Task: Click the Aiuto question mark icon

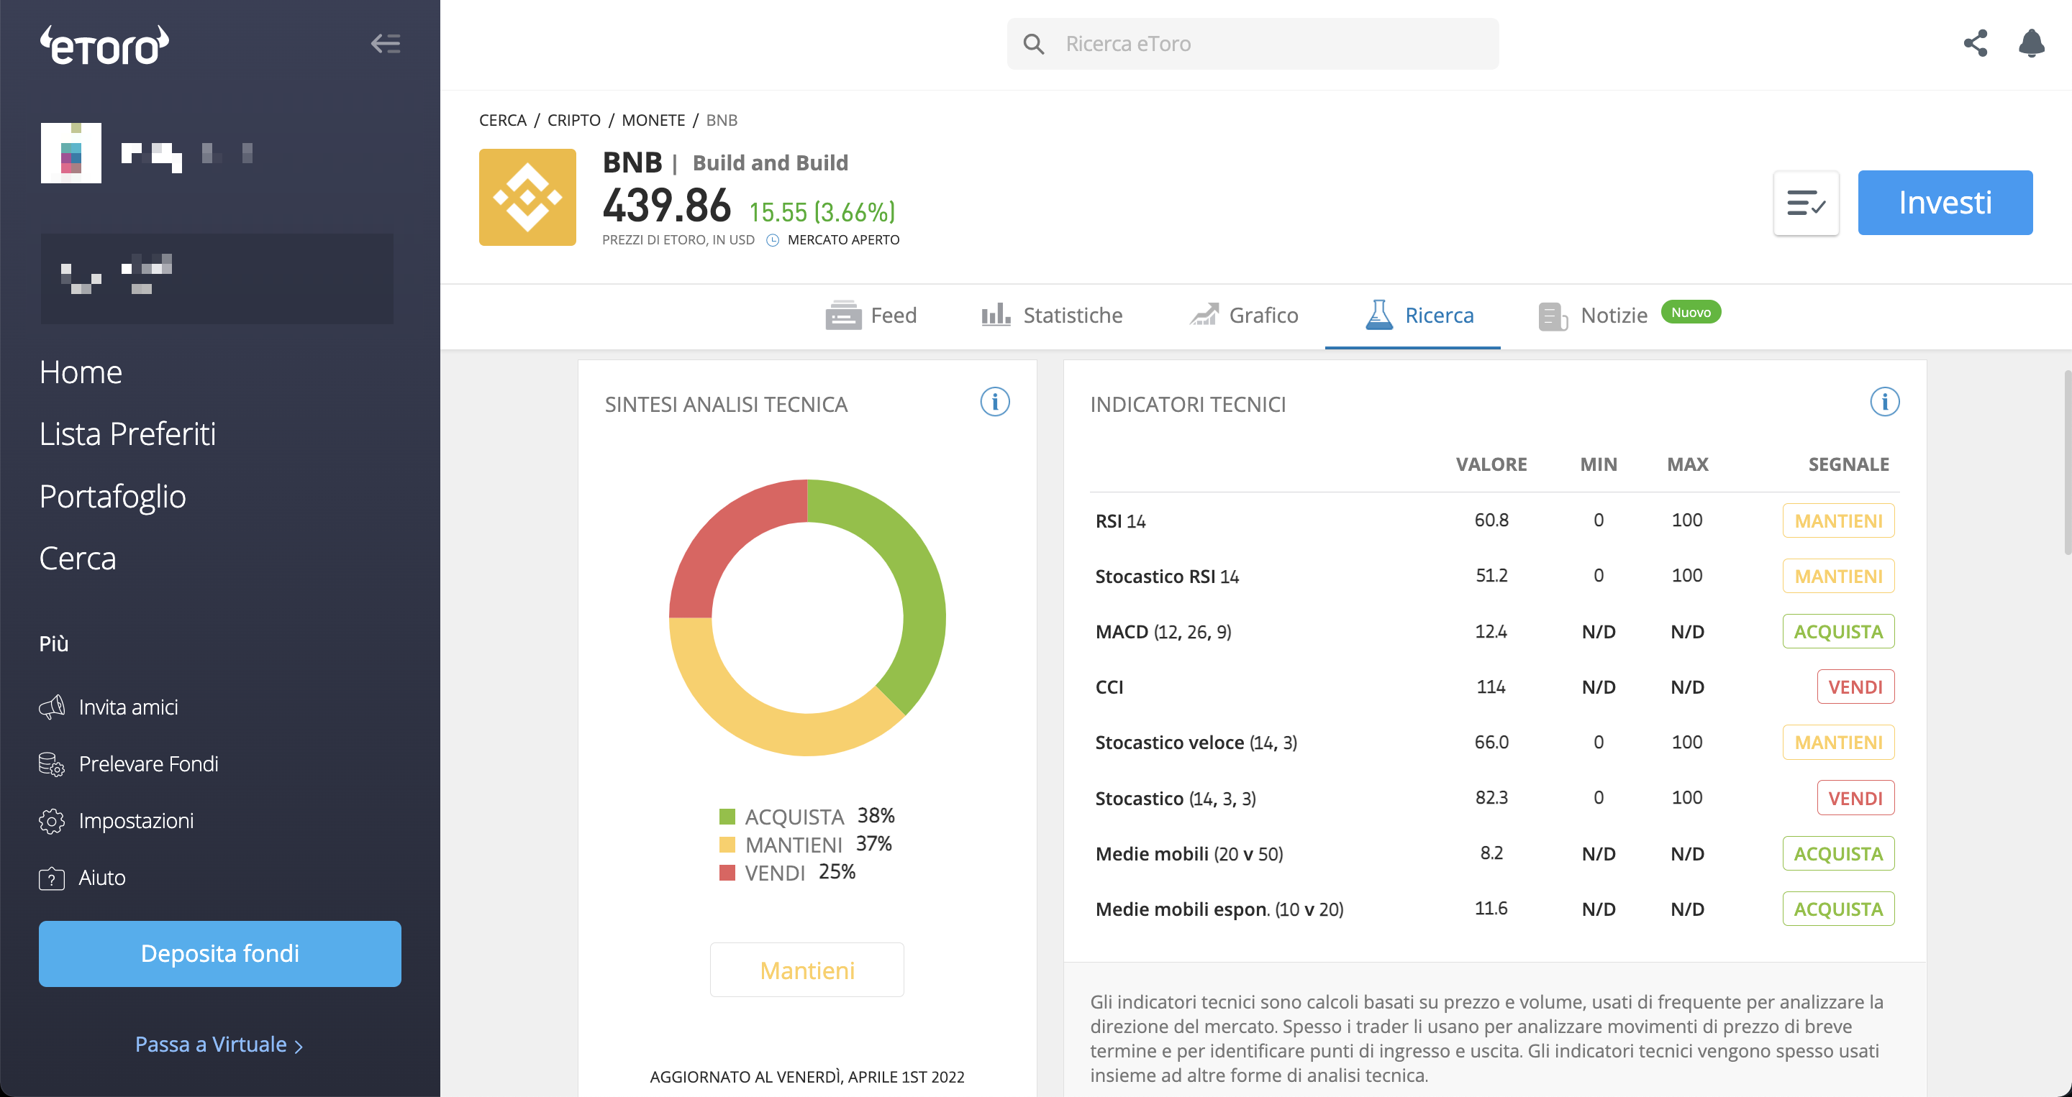Action: click(52, 878)
